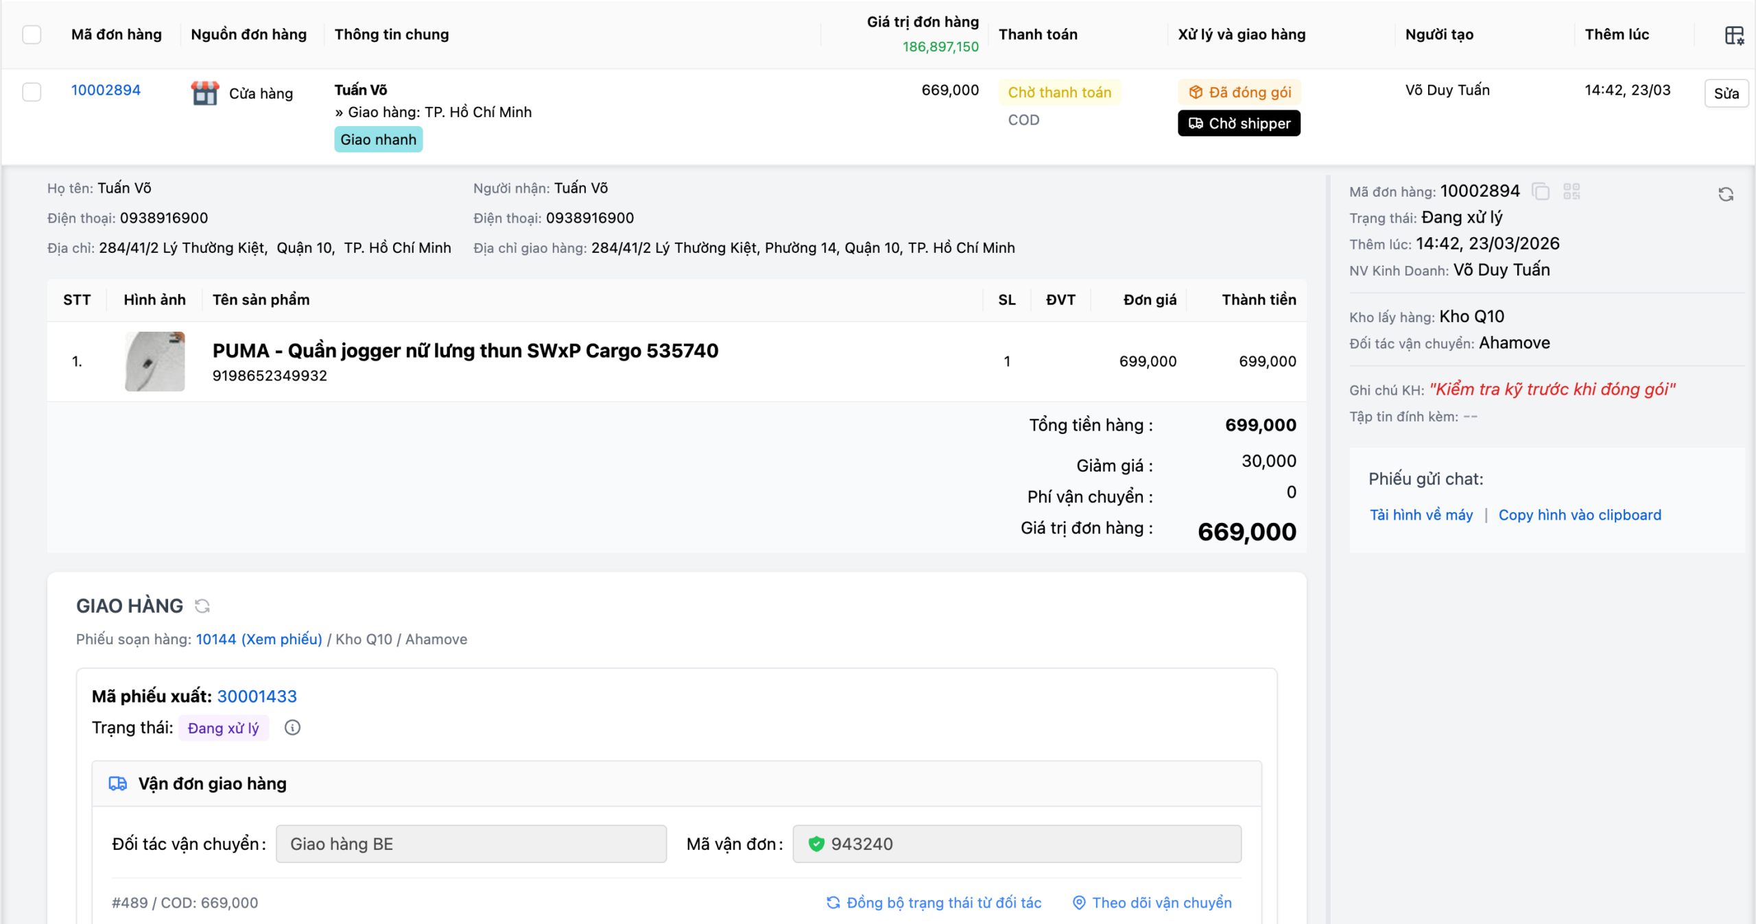Click the Chờ thanh toán payment badge
This screenshot has height=924, width=1756.
[1059, 93]
